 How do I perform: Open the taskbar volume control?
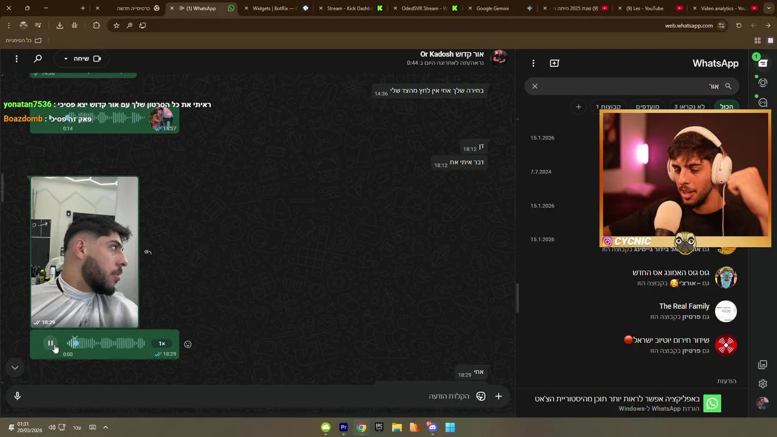pos(52,427)
